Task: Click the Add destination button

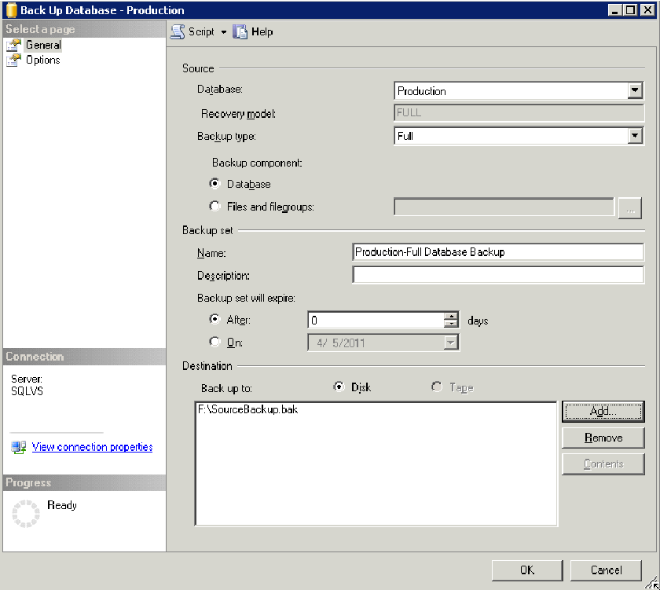Action: coord(603,411)
